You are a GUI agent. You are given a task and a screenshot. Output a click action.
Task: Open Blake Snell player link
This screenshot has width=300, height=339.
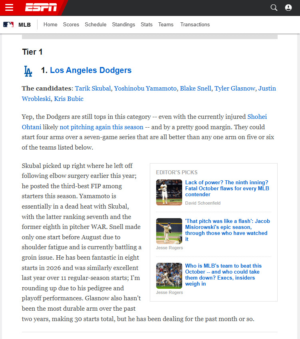coord(196,89)
